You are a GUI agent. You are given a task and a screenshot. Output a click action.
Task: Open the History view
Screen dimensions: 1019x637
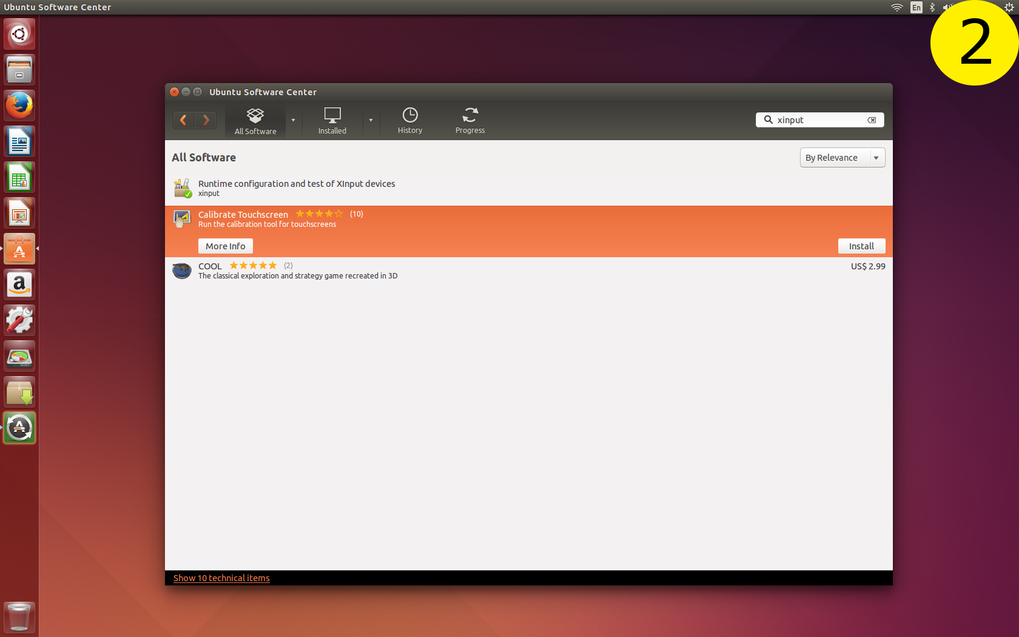pos(410,121)
